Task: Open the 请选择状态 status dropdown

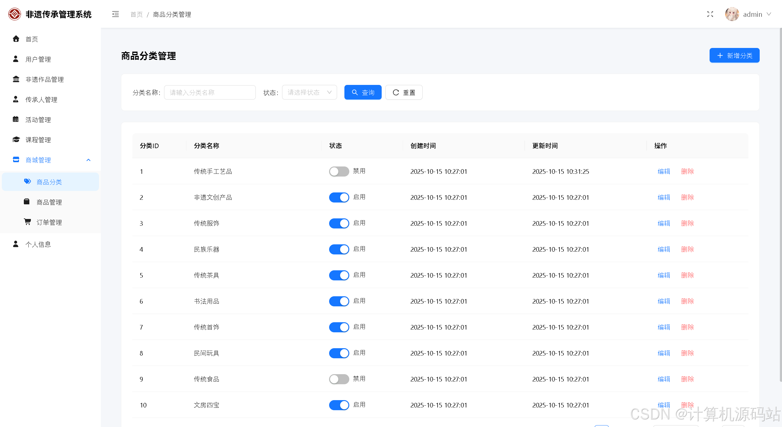Action: (x=309, y=92)
